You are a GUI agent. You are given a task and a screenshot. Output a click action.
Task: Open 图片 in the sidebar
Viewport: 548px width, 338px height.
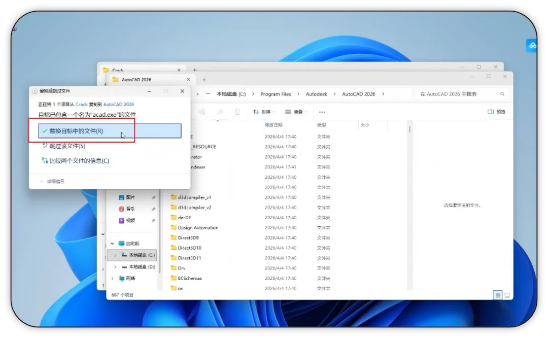pyautogui.click(x=130, y=197)
